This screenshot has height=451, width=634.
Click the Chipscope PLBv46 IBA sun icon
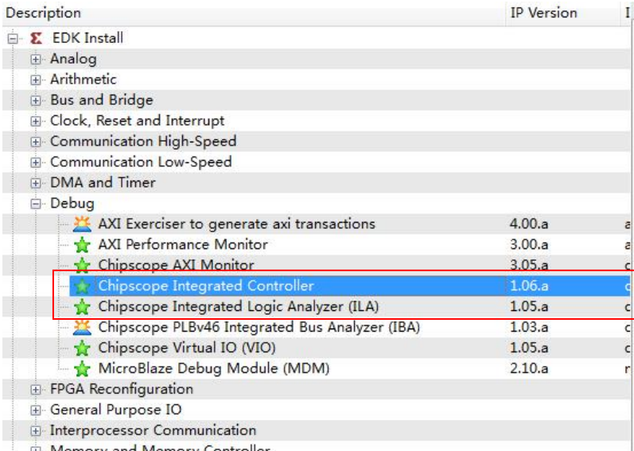click(x=82, y=328)
